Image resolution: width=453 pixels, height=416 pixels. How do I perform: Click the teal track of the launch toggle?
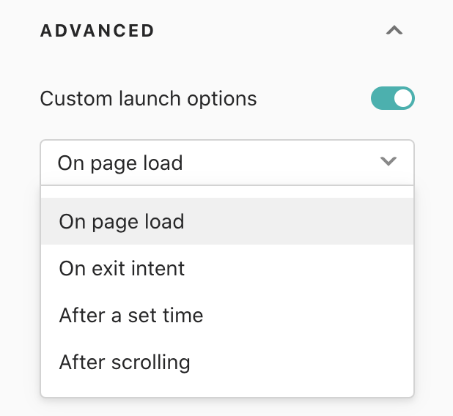[382, 98]
